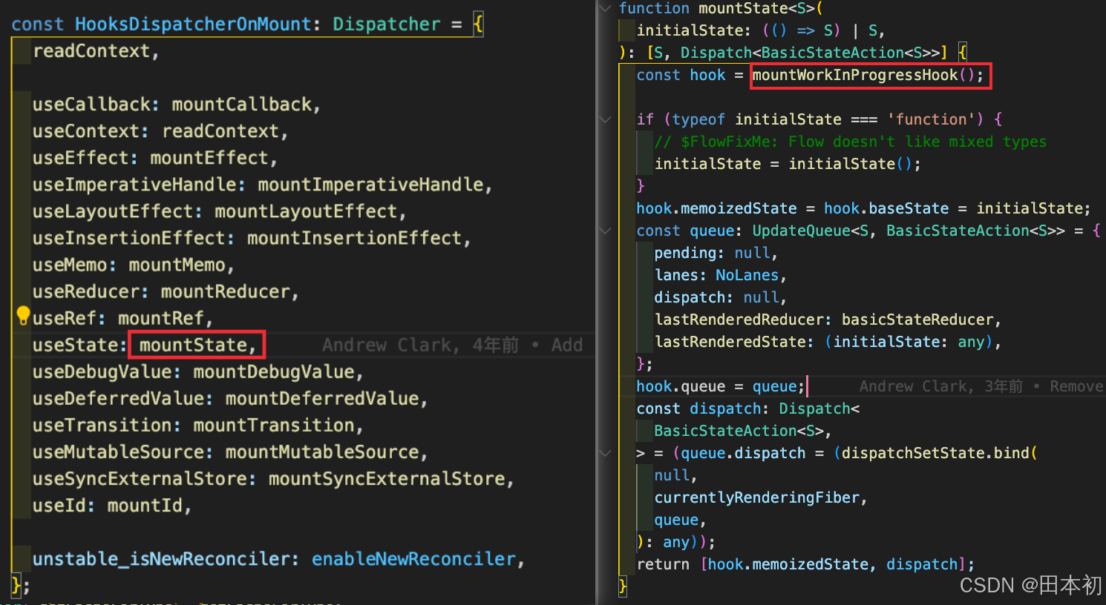The image size is (1106, 605).
Task: Click the useState property key
Action: [75, 345]
